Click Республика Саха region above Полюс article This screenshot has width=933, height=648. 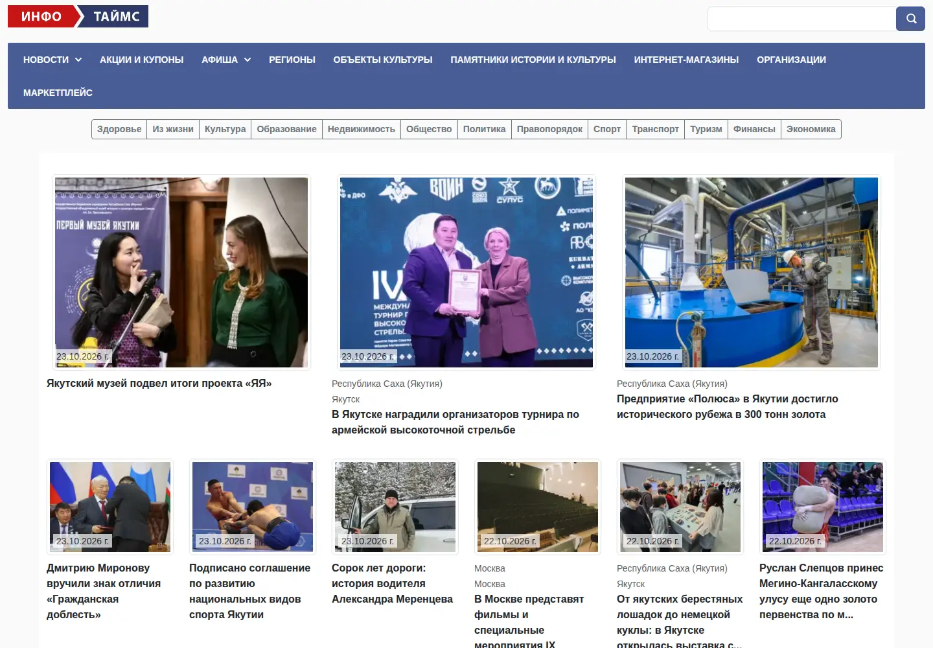pos(672,384)
